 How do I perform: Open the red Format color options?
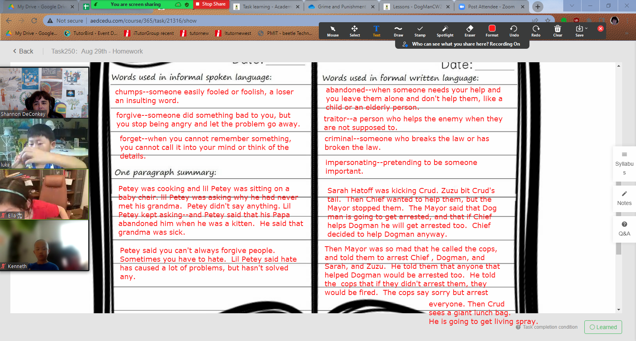point(492,31)
